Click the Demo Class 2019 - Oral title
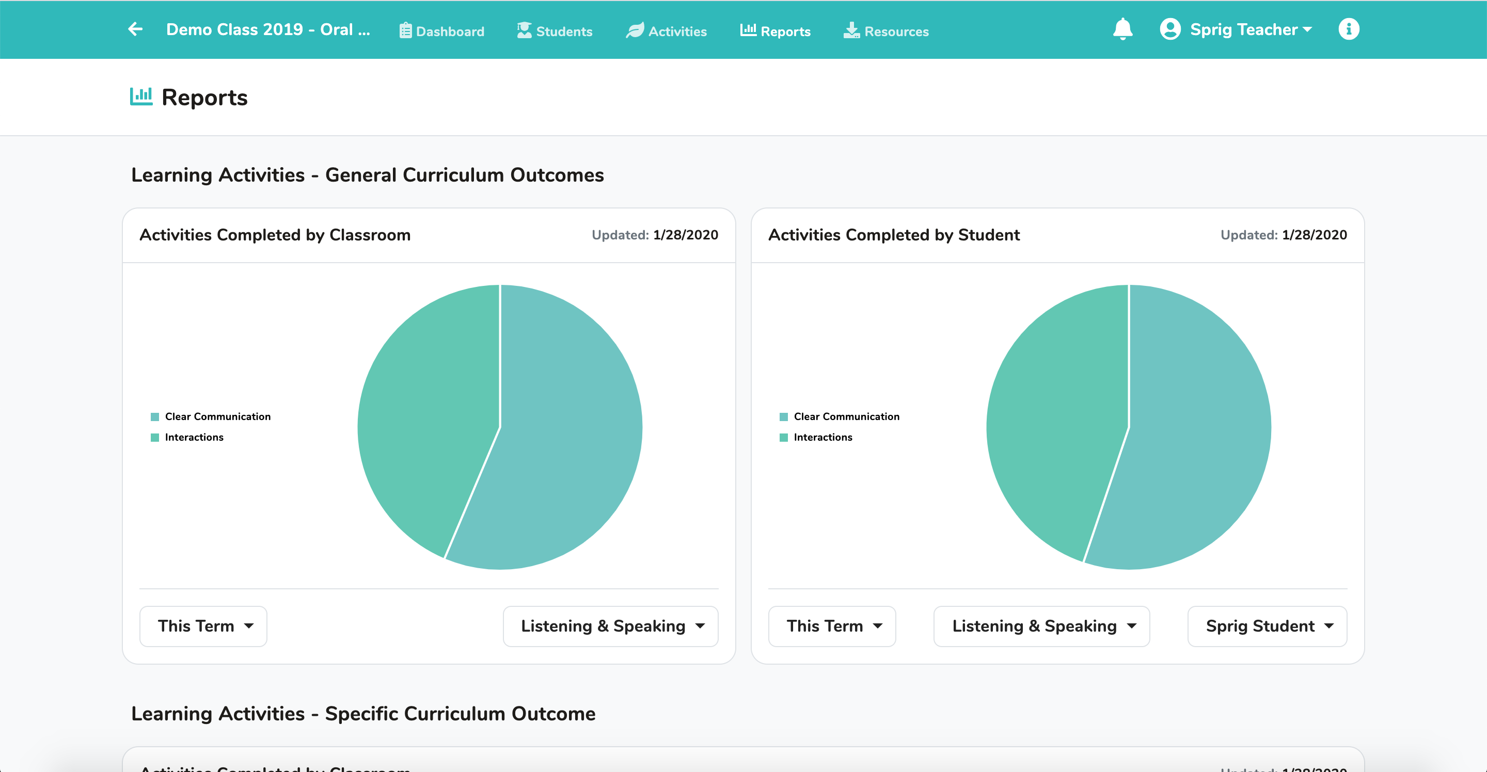The image size is (1487, 772). coord(268,29)
